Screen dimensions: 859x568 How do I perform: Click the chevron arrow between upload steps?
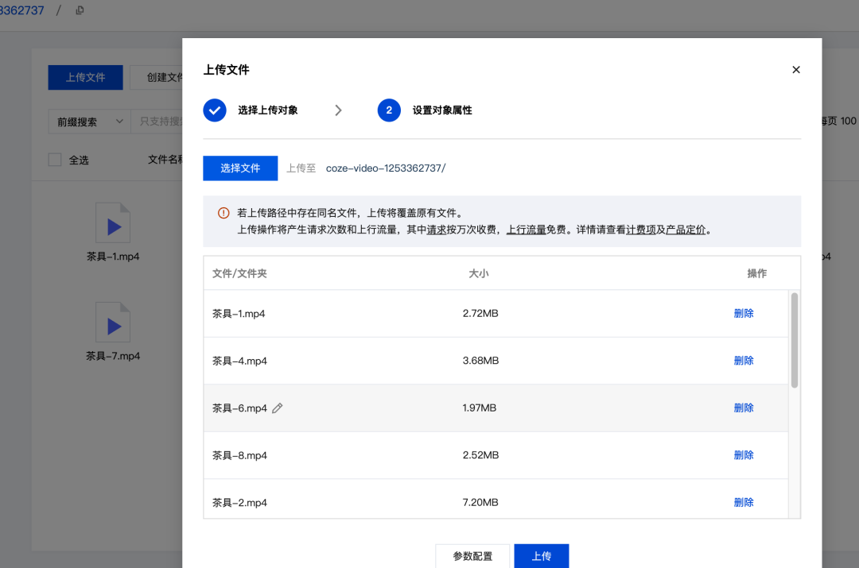(338, 110)
